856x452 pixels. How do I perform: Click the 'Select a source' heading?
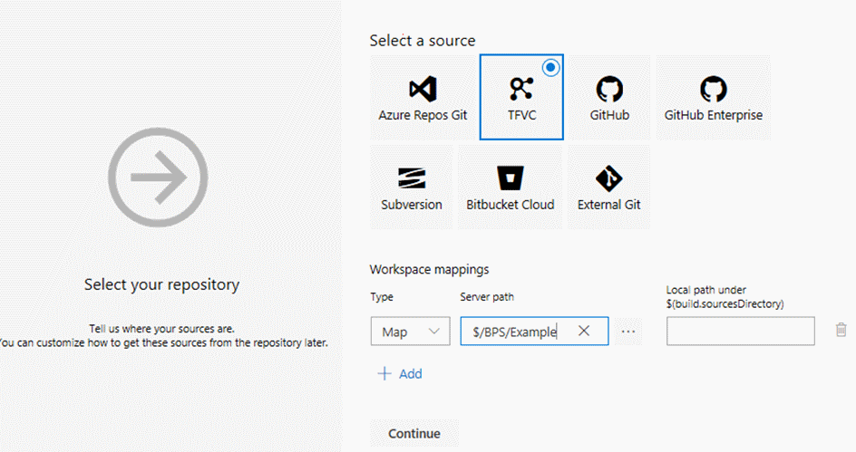click(423, 41)
